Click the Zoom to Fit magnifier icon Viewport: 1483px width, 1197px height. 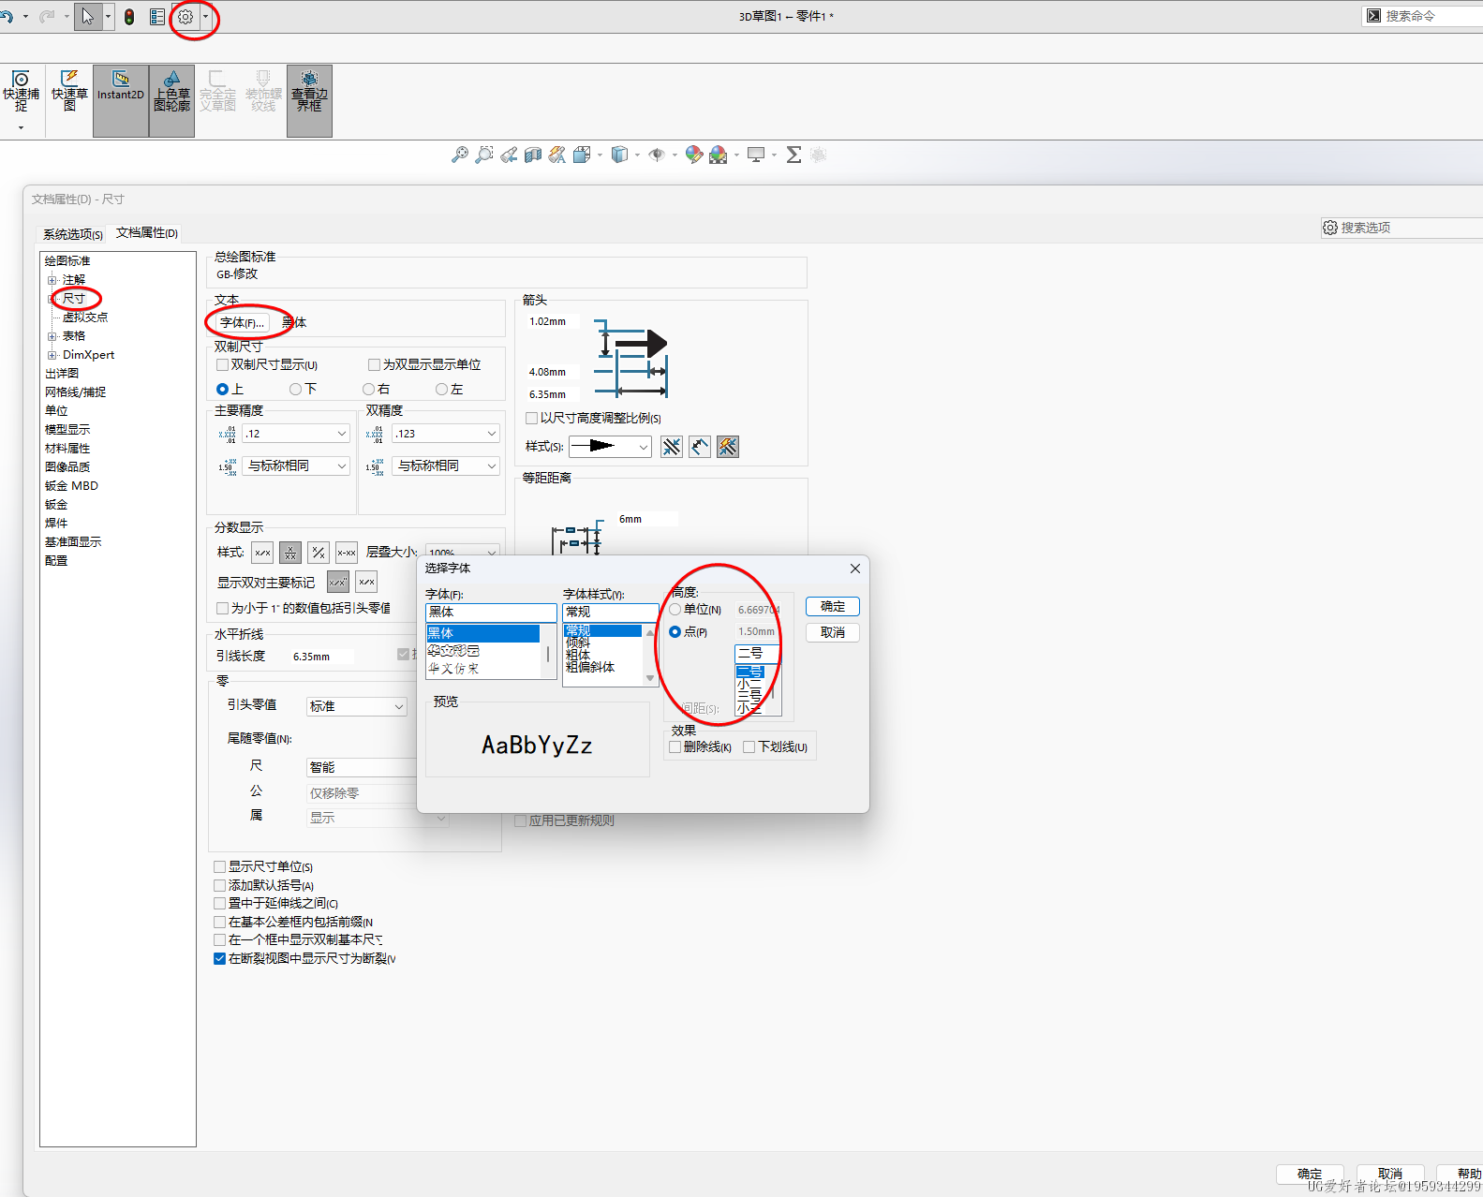point(460,155)
